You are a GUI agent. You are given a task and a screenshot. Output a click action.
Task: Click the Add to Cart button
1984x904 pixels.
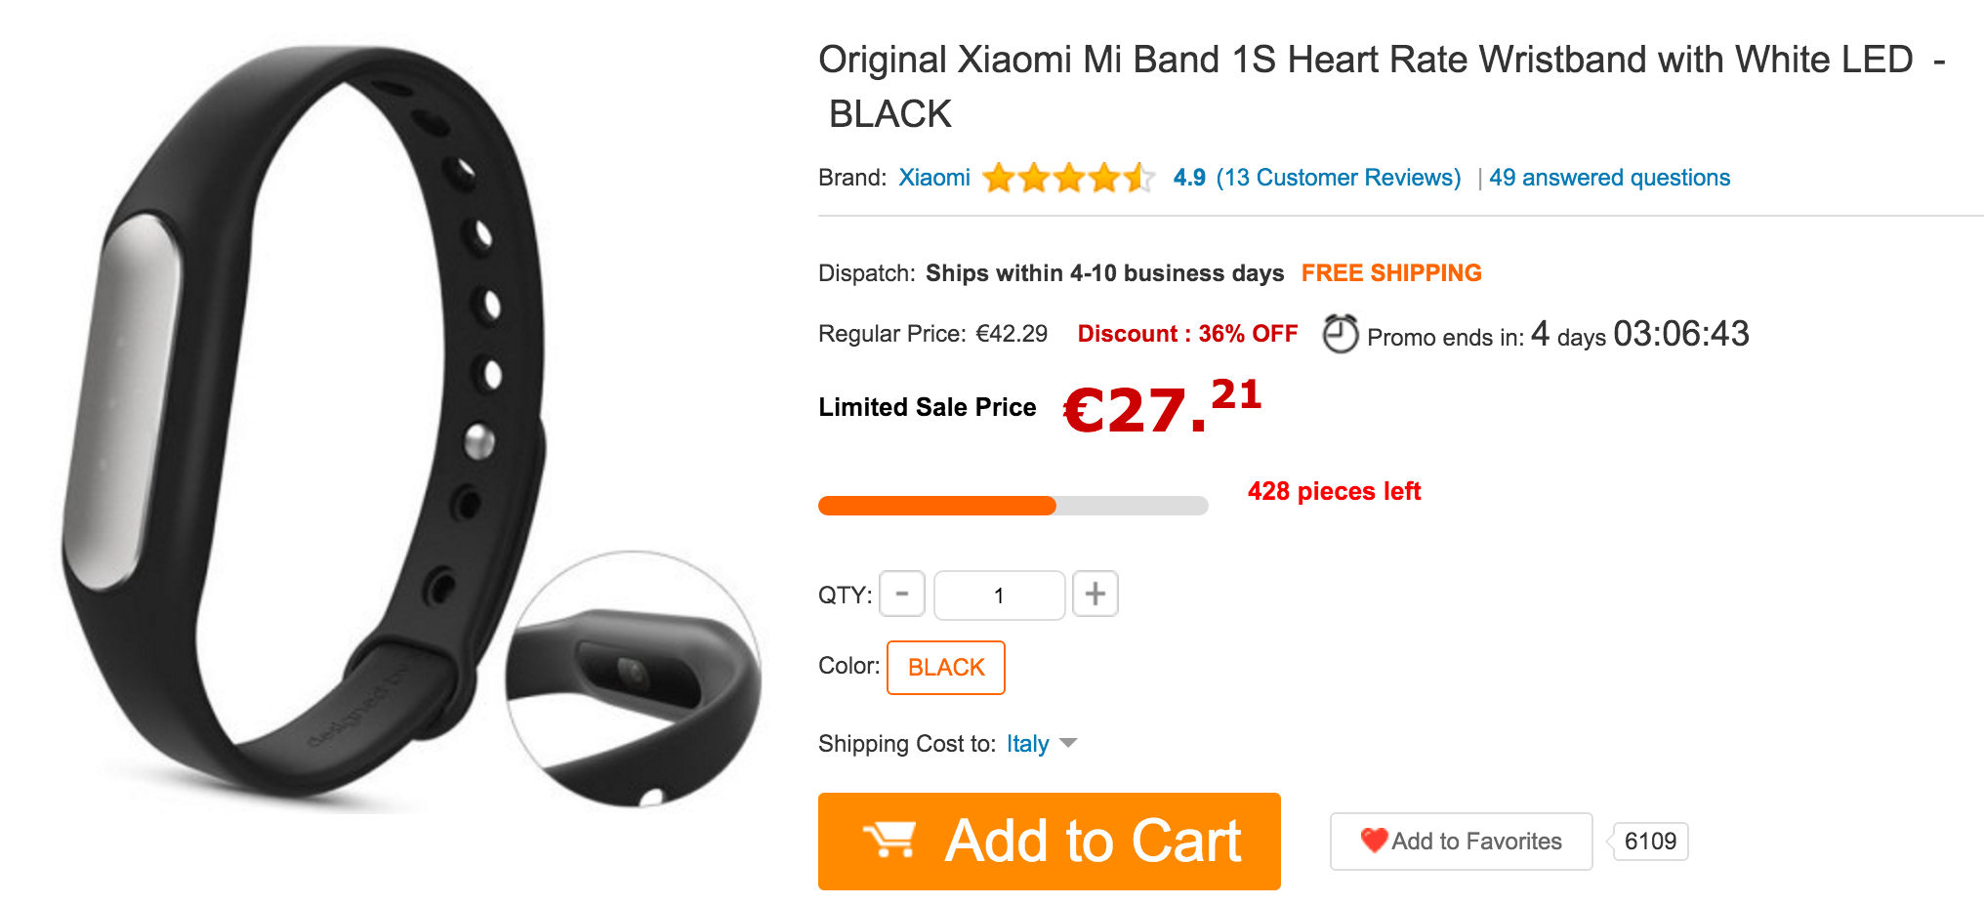coord(1050,842)
